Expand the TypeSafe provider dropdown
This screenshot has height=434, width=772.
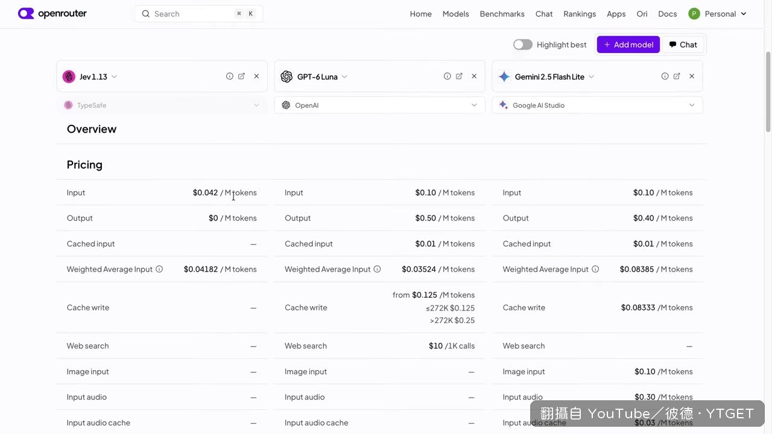(x=162, y=105)
